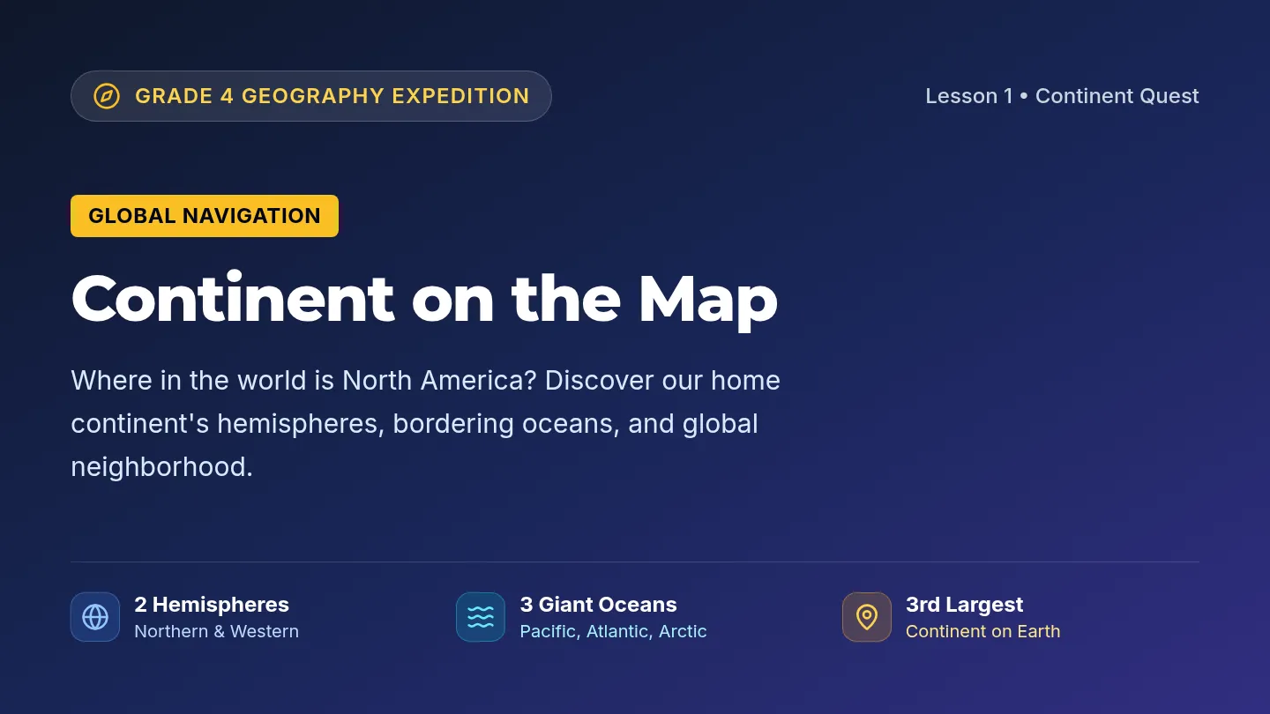Click 'Continent on Earth' subtitle
This screenshot has width=1270, height=714.
[x=982, y=631]
